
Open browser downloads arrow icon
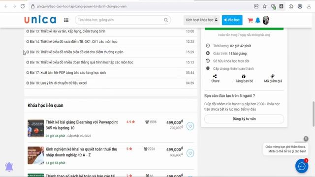pos(309,6)
